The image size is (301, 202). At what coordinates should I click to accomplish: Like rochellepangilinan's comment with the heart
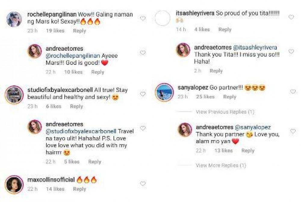tap(143, 19)
